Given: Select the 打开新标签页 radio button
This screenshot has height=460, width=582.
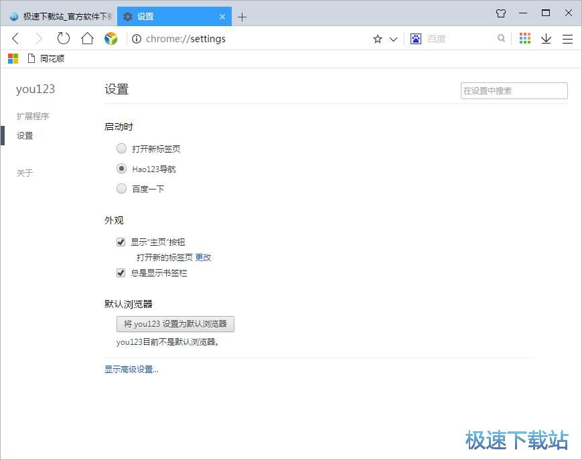Looking at the screenshot, I should tap(121, 149).
